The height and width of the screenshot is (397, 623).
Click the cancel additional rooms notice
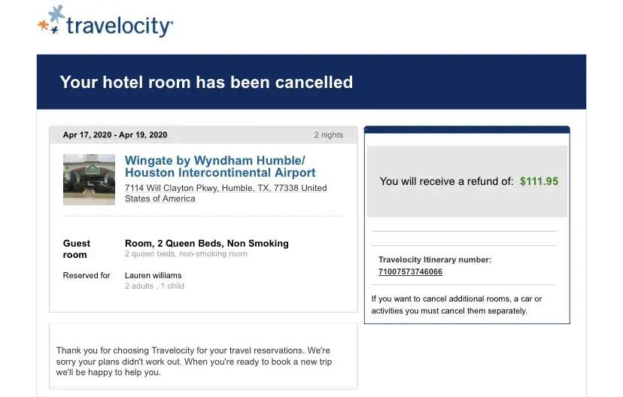(456, 305)
